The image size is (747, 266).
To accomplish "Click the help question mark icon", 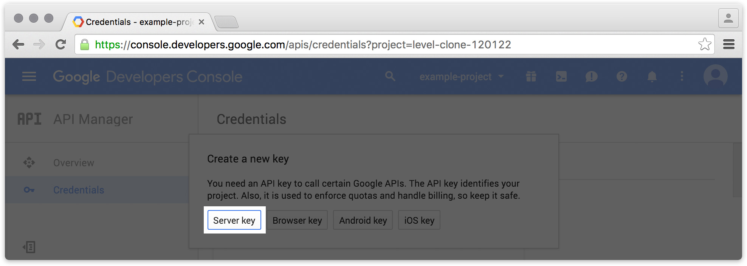I will pos(621,77).
